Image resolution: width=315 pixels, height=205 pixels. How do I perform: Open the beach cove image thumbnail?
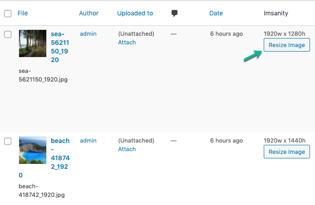click(x=33, y=150)
